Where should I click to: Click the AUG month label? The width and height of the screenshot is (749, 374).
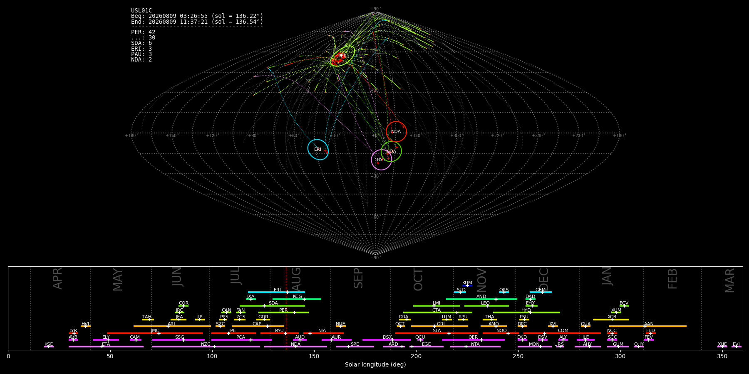tap(296, 278)
